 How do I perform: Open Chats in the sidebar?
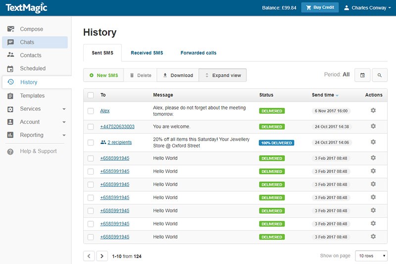[35, 42]
